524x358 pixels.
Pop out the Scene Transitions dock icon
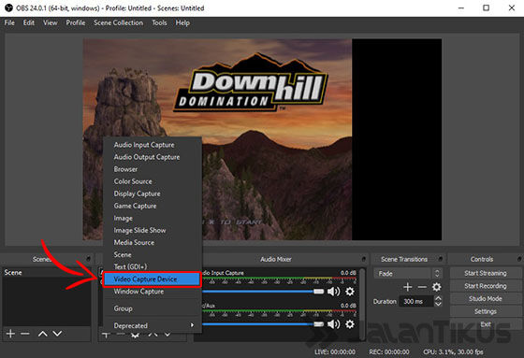[441, 259]
